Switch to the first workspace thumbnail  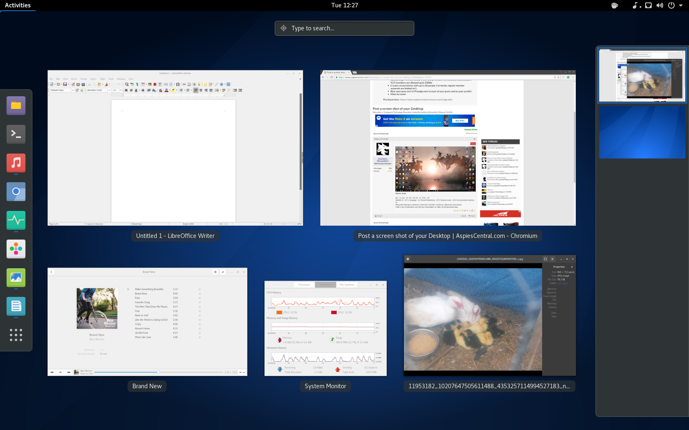click(x=642, y=75)
